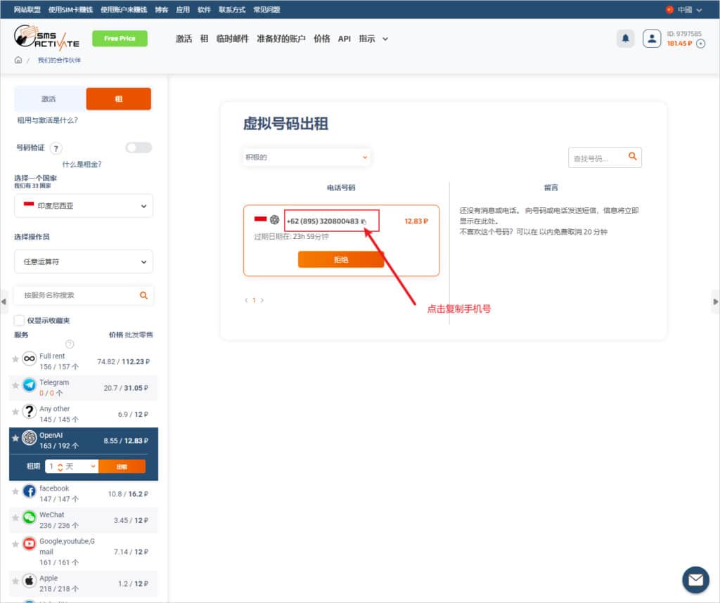The width and height of the screenshot is (720, 603).
Task: Go to next page arrow in pagination
Action: [262, 300]
